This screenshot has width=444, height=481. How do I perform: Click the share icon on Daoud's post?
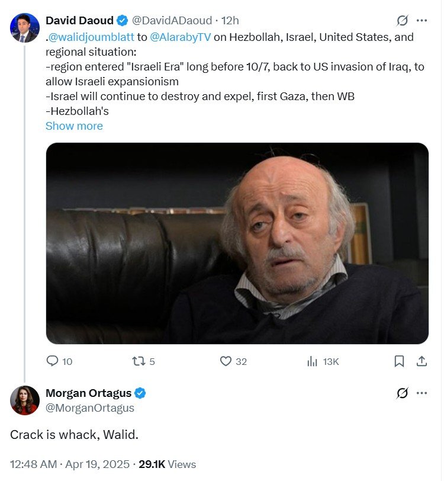click(x=422, y=361)
